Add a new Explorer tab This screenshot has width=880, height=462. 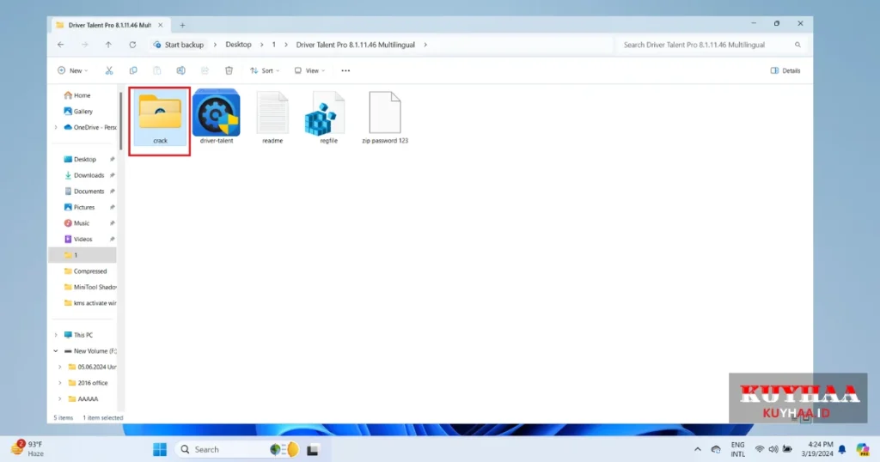point(182,25)
